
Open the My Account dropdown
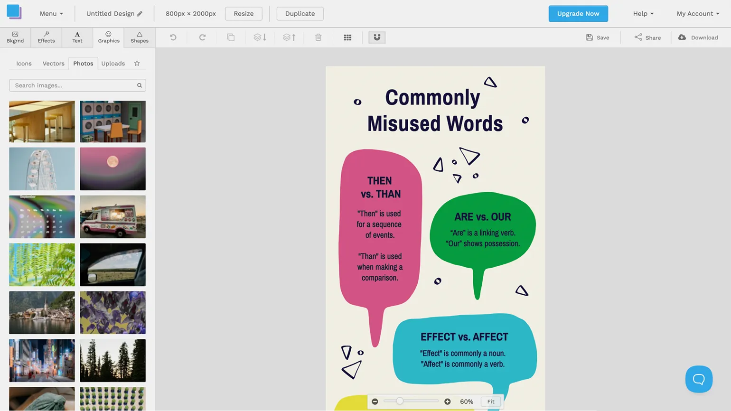pos(697,14)
